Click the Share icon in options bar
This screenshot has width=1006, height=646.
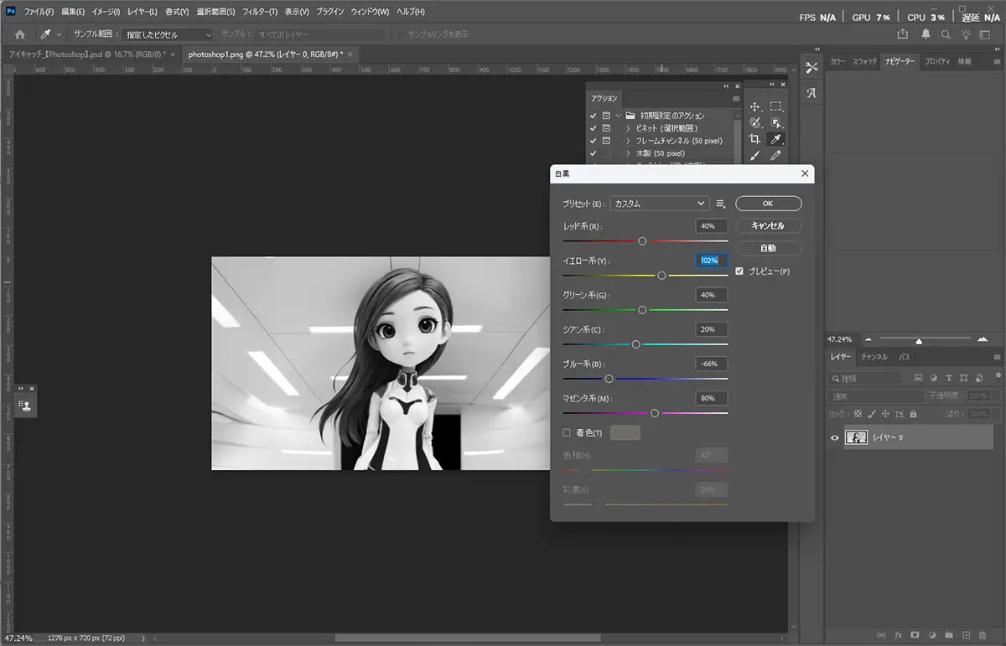903,34
